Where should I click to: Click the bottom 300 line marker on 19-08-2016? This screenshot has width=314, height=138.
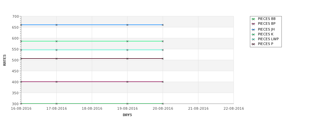(x=127, y=104)
